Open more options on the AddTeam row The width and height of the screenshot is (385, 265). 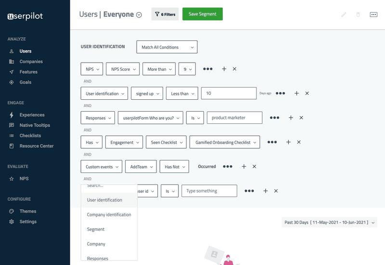pyautogui.click(x=228, y=166)
